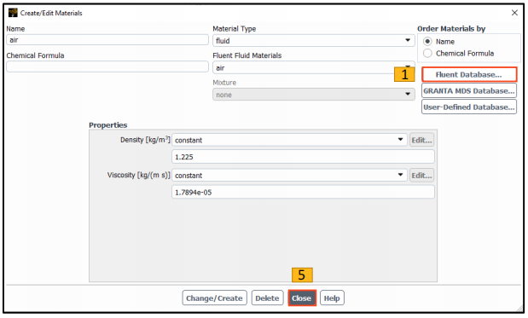Click the Name input field containing air

107,40
